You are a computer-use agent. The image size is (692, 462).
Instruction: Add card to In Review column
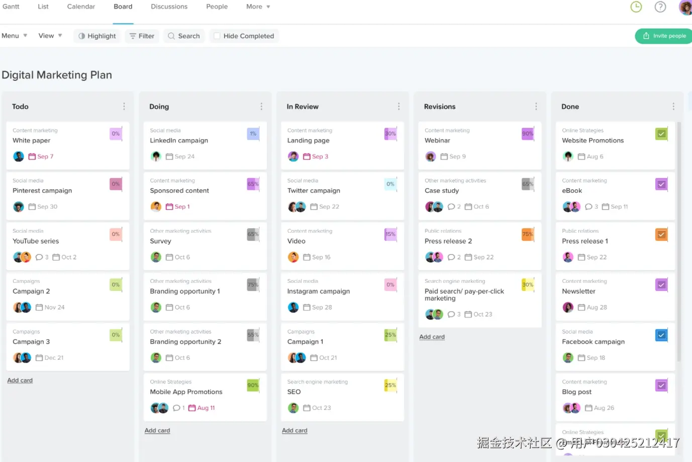pyautogui.click(x=294, y=430)
